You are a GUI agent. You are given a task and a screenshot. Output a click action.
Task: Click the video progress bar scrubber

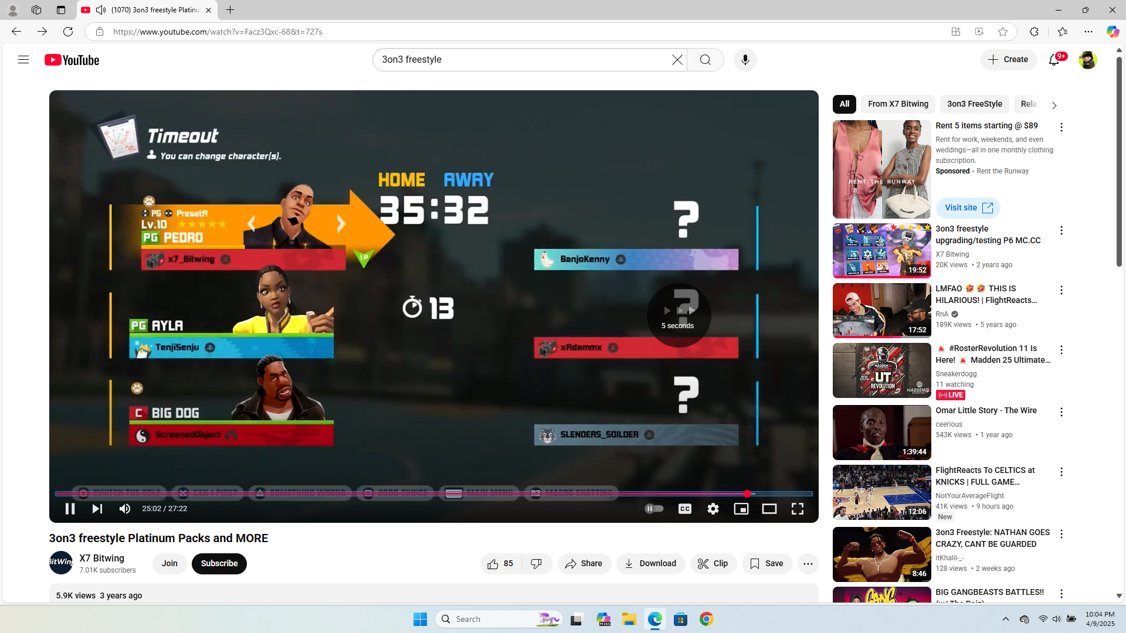click(x=747, y=494)
